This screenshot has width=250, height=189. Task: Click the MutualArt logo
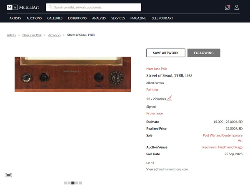pos(23,7)
